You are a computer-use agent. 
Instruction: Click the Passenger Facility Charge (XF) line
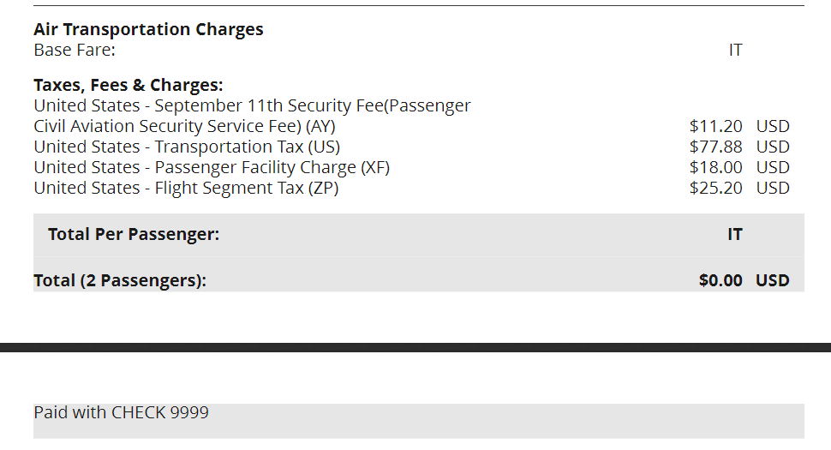[x=212, y=167]
